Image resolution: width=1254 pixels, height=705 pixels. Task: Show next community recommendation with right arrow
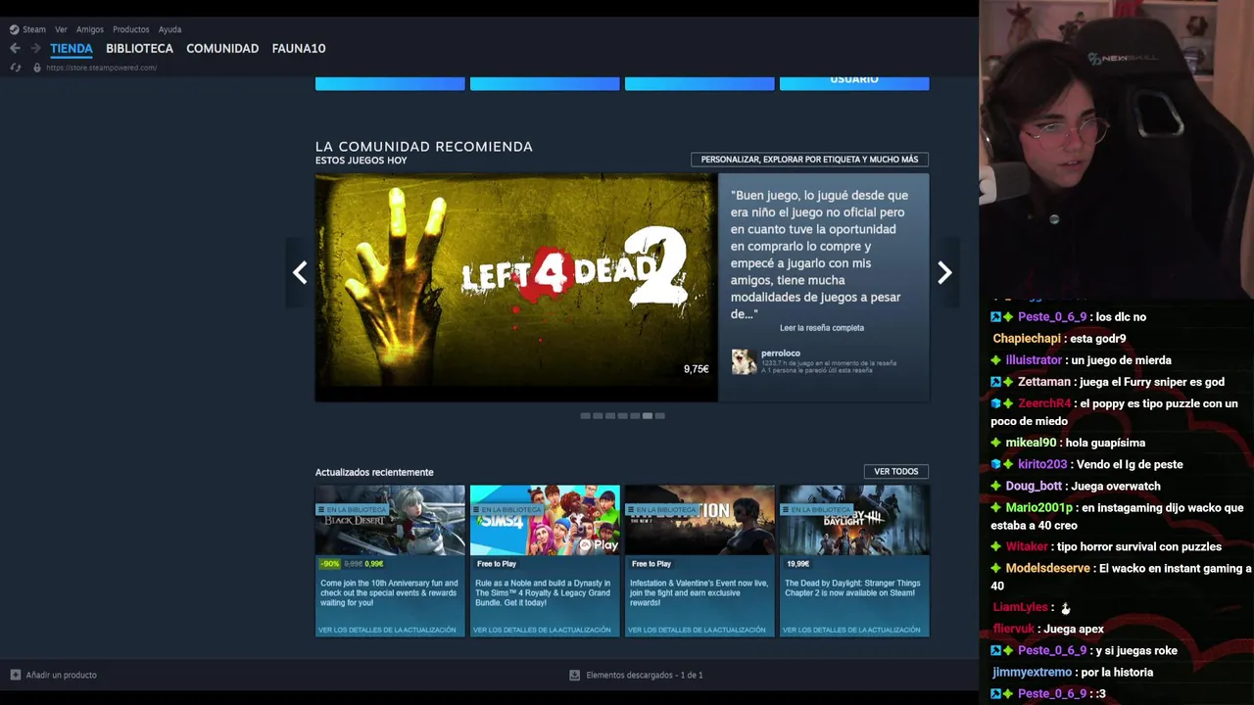point(944,272)
